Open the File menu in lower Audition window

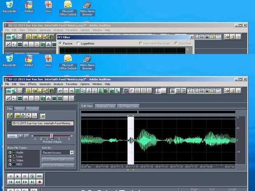[x=7, y=84]
